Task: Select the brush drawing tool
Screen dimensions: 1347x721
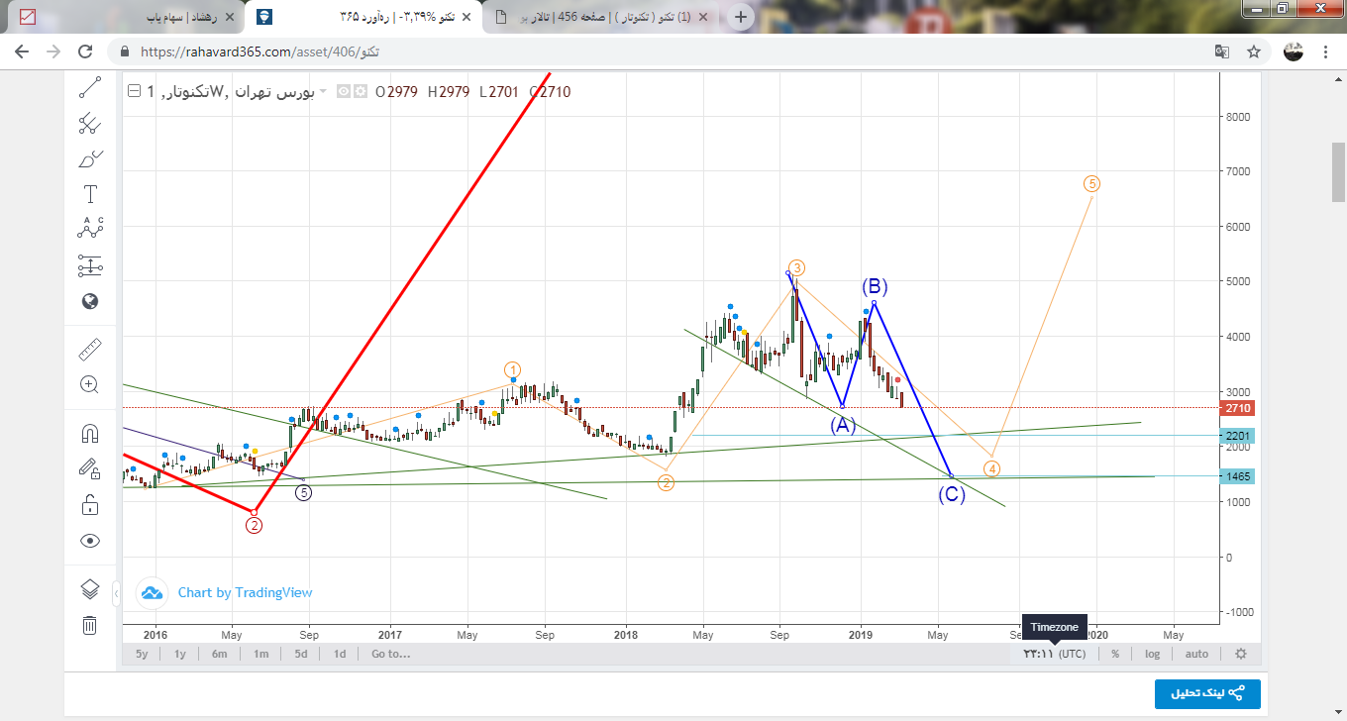Action: pos(90,158)
